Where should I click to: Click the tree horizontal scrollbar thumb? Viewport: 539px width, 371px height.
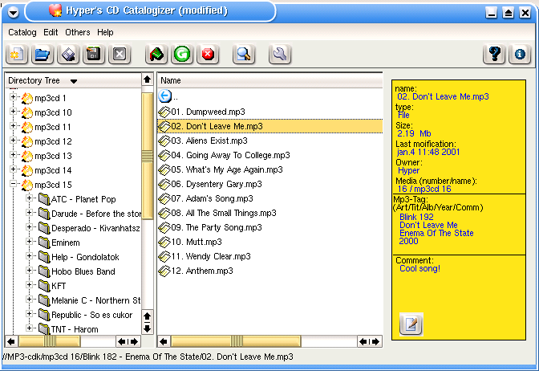tap(50, 341)
